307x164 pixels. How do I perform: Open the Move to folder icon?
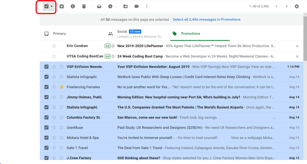pos(125,6)
